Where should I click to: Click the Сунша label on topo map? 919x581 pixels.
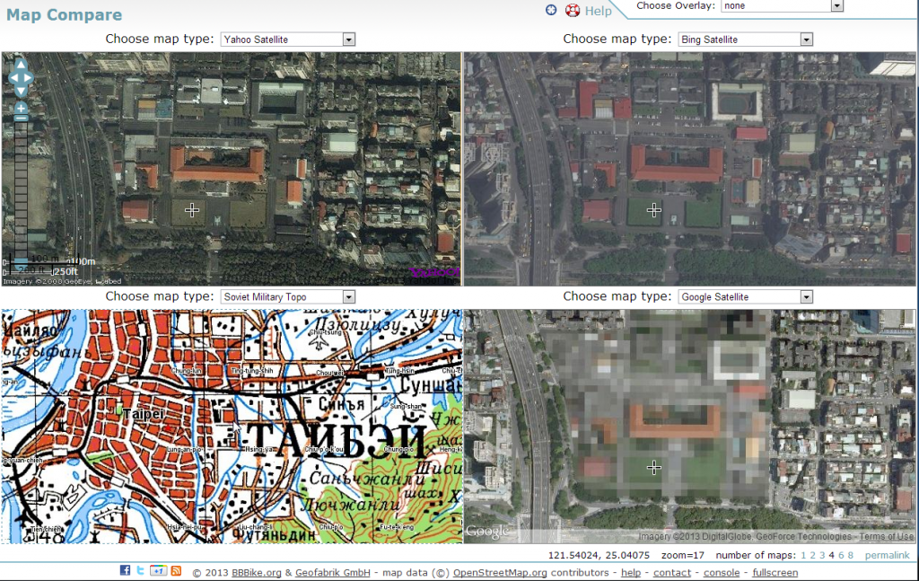tap(432, 385)
